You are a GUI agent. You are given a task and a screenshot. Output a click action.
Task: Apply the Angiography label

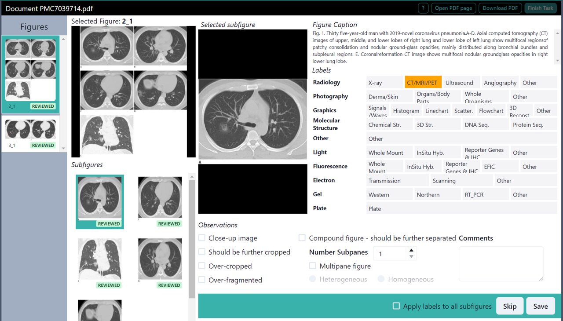click(500, 82)
